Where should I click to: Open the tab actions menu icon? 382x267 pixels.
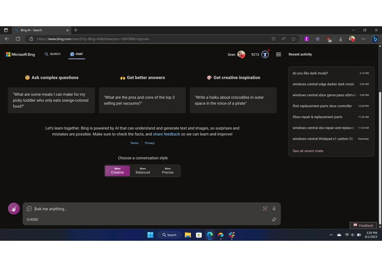pos(6,30)
